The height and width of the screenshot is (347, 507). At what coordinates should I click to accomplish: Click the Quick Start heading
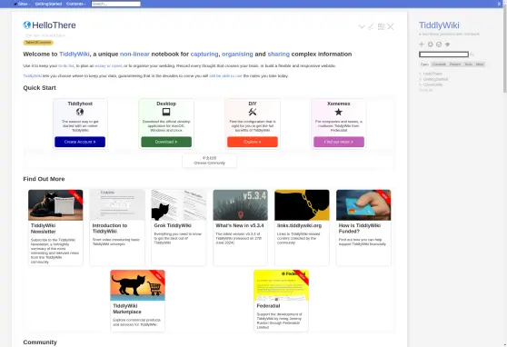coord(39,88)
